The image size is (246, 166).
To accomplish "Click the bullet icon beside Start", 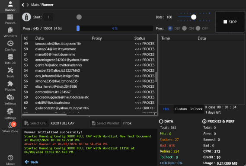I will pyautogui.click(x=26, y=17).
